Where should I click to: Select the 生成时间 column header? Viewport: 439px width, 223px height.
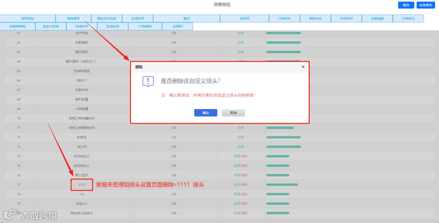137,18
